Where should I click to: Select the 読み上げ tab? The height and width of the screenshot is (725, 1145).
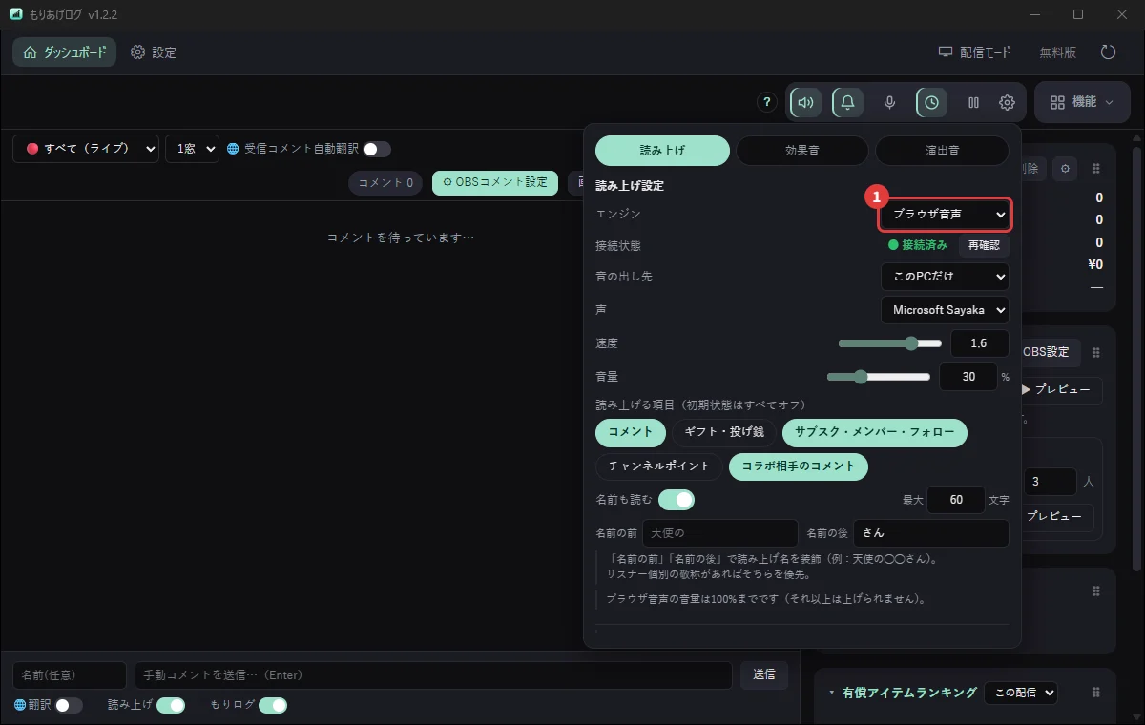pyautogui.click(x=662, y=151)
